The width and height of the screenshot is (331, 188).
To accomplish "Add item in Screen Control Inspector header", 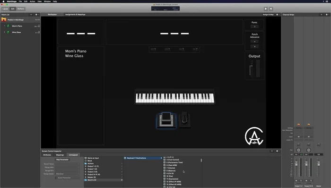I will (272, 151).
